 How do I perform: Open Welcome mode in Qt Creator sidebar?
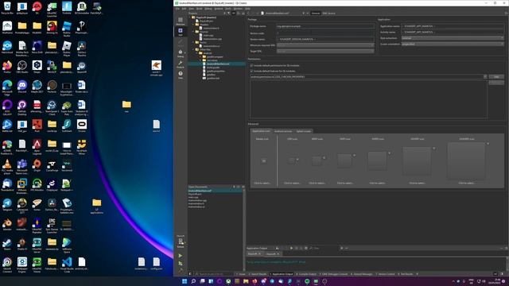click(x=181, y=21)
